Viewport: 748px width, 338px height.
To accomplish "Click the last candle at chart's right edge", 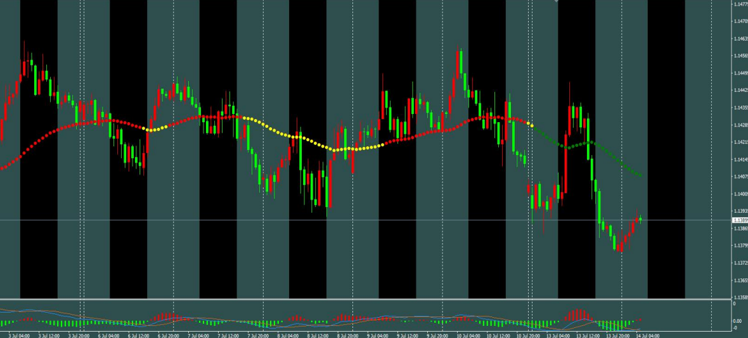I will point(640,219).
